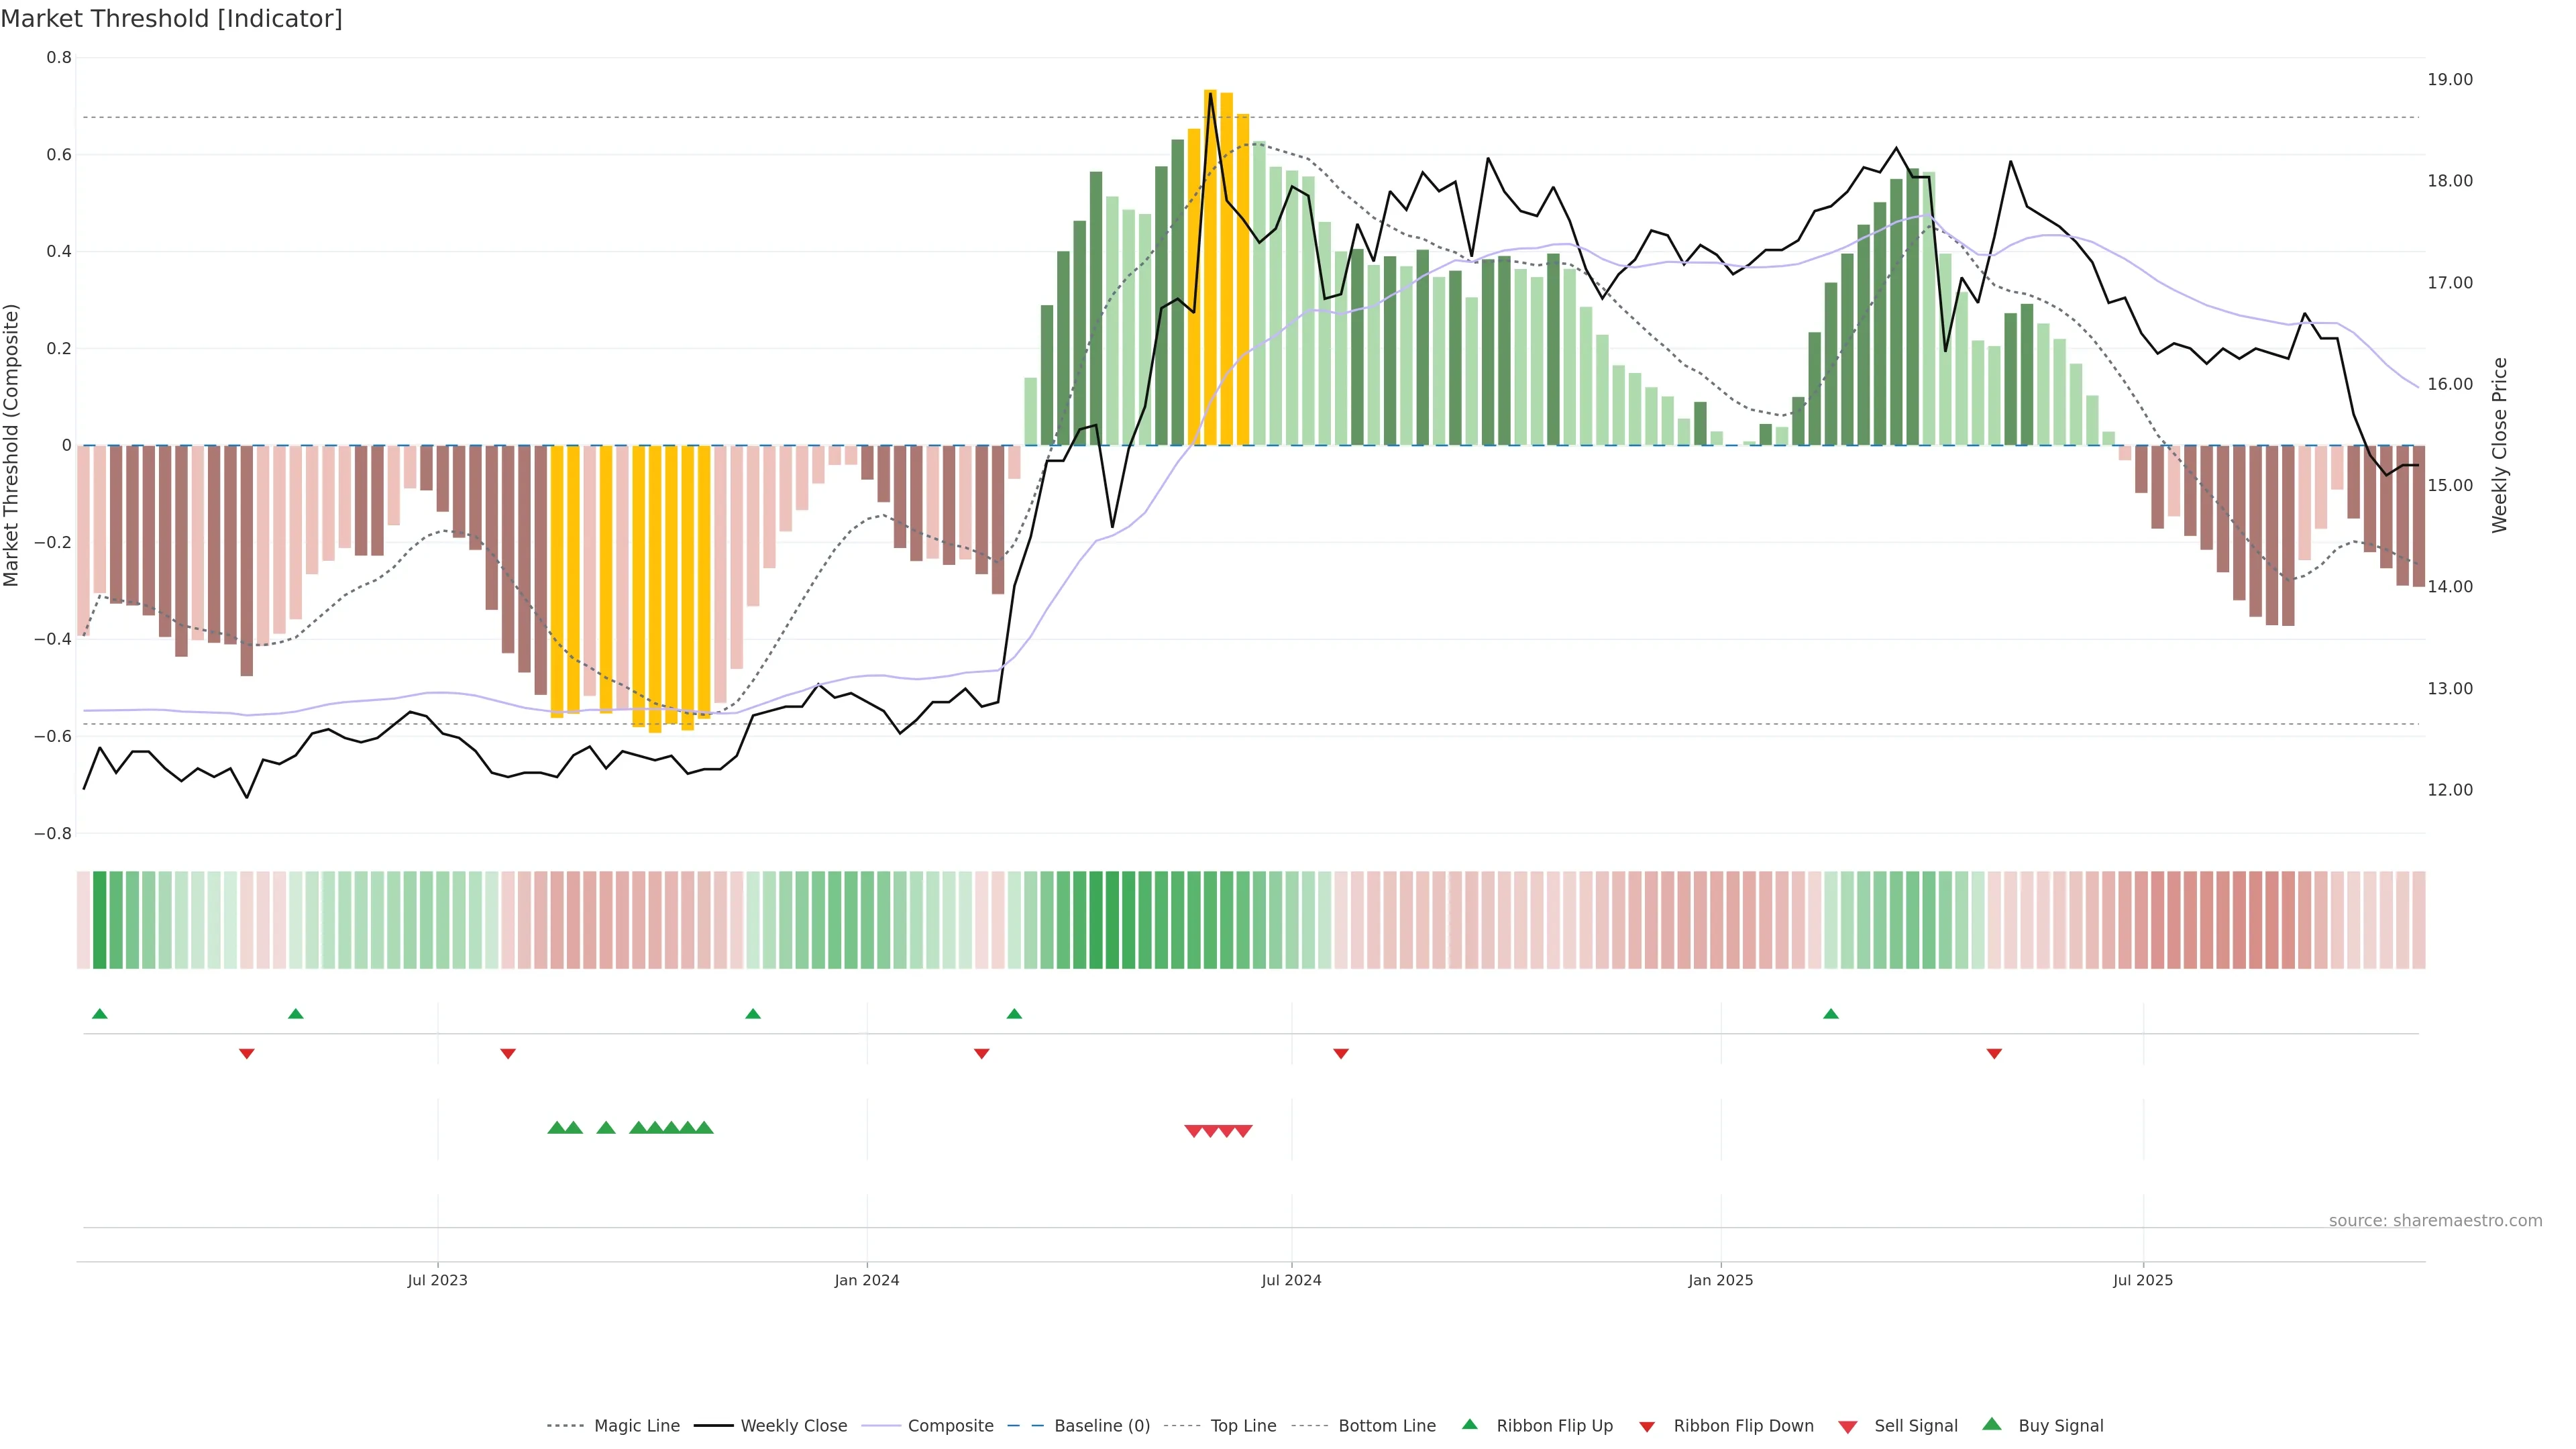
Task: Click the rightmost Ribbon Flip Down marker
Action: 1994,1054
